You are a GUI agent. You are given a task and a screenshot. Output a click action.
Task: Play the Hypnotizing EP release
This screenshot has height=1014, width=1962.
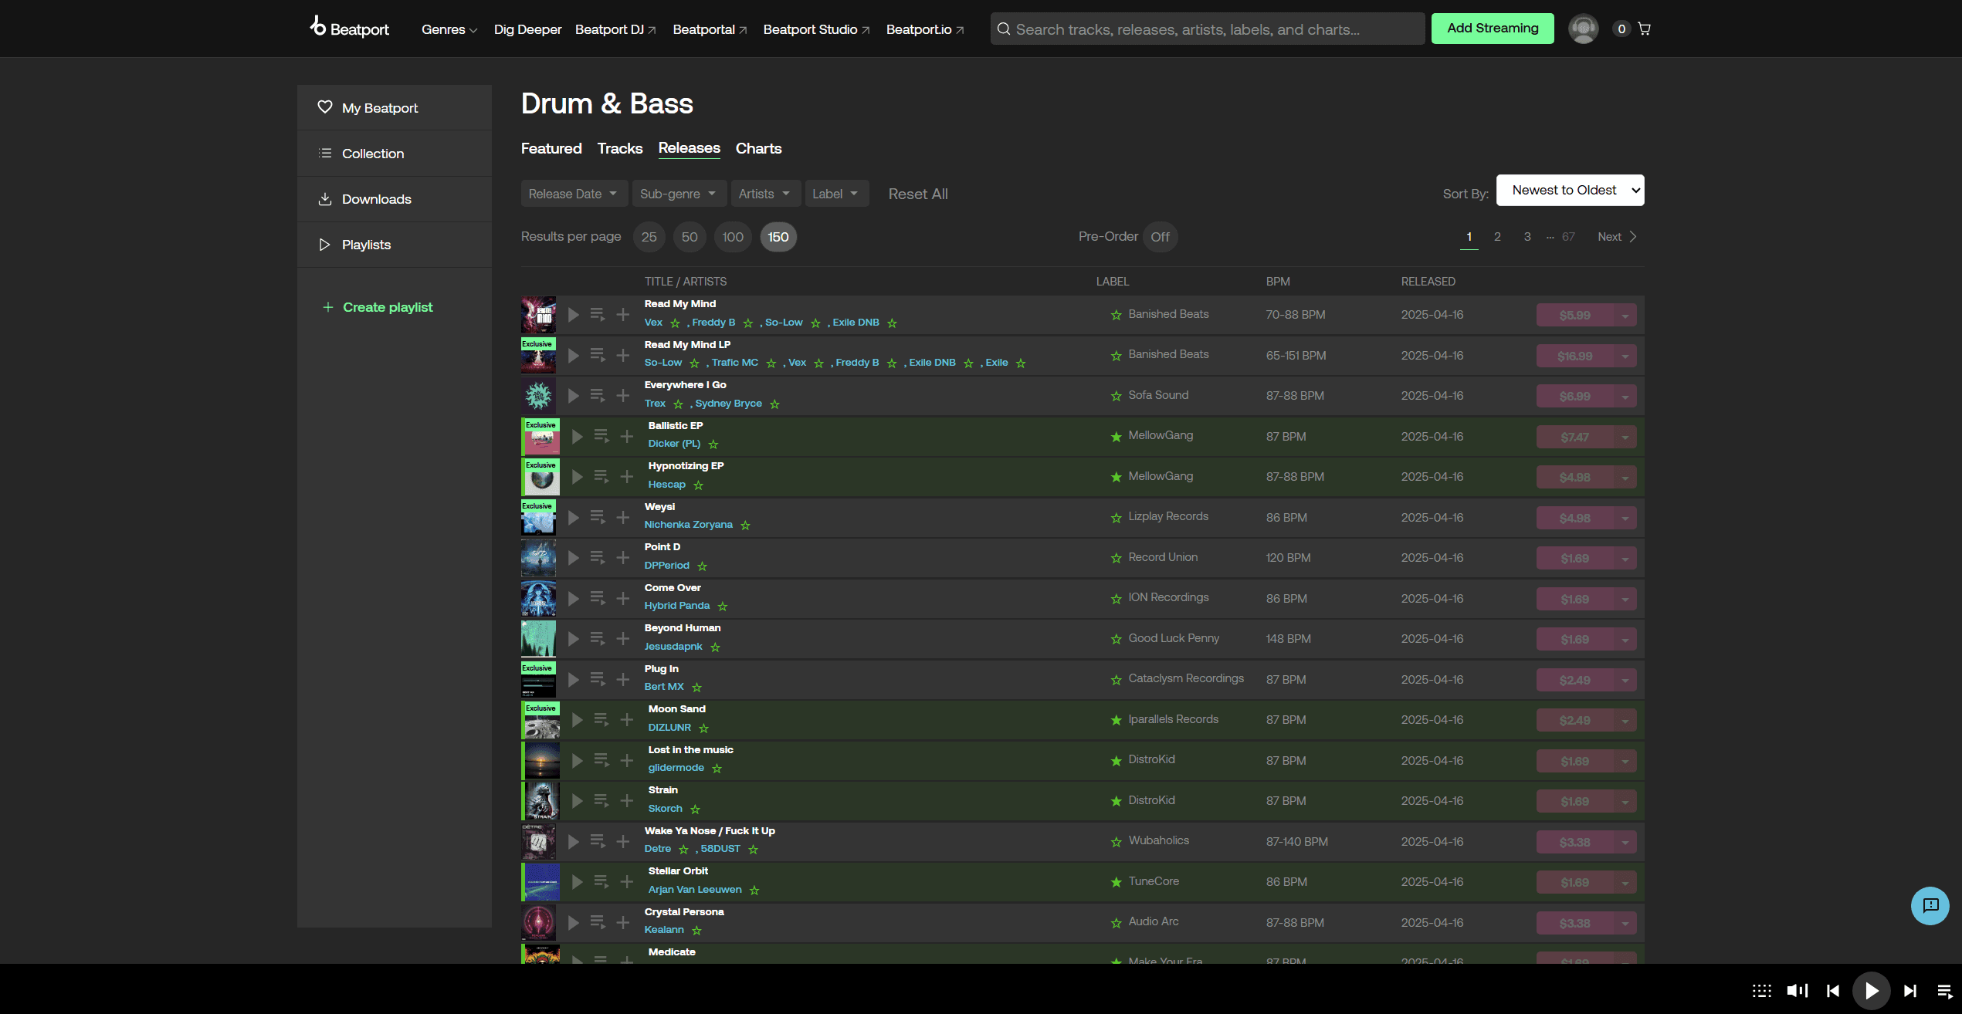pos(578,477)
